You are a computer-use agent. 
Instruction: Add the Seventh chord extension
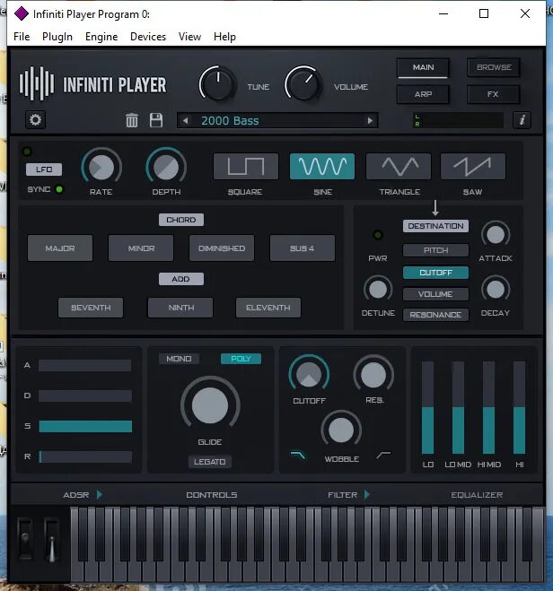91,308
